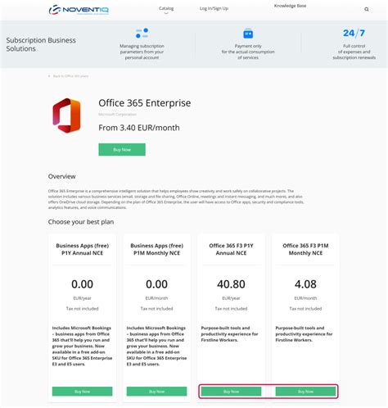Viewport: 388px width, 408px height.
Task: Click Buy Now under Office 365 Enterprise heading
Action: (x=122, y=150)
